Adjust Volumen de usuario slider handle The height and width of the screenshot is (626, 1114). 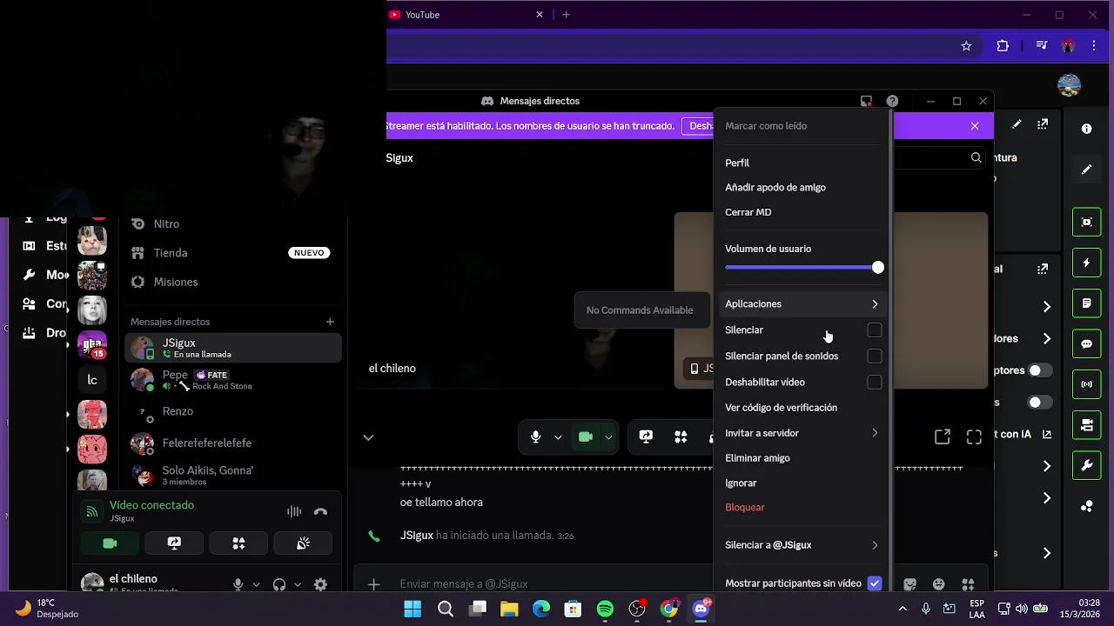(878, 268)
